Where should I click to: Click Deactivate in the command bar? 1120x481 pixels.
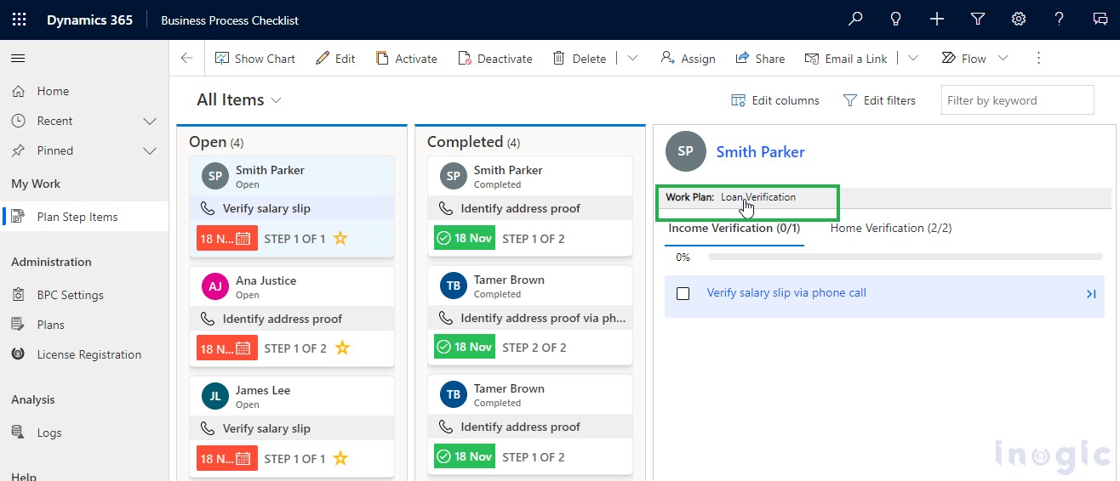point(494,59)
